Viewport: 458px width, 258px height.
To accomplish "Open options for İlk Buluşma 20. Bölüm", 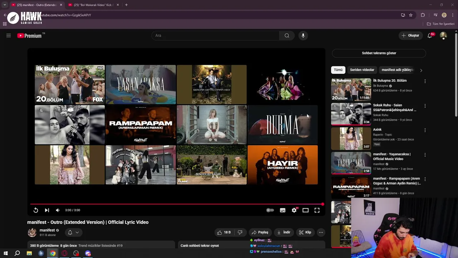I will 425,81.
